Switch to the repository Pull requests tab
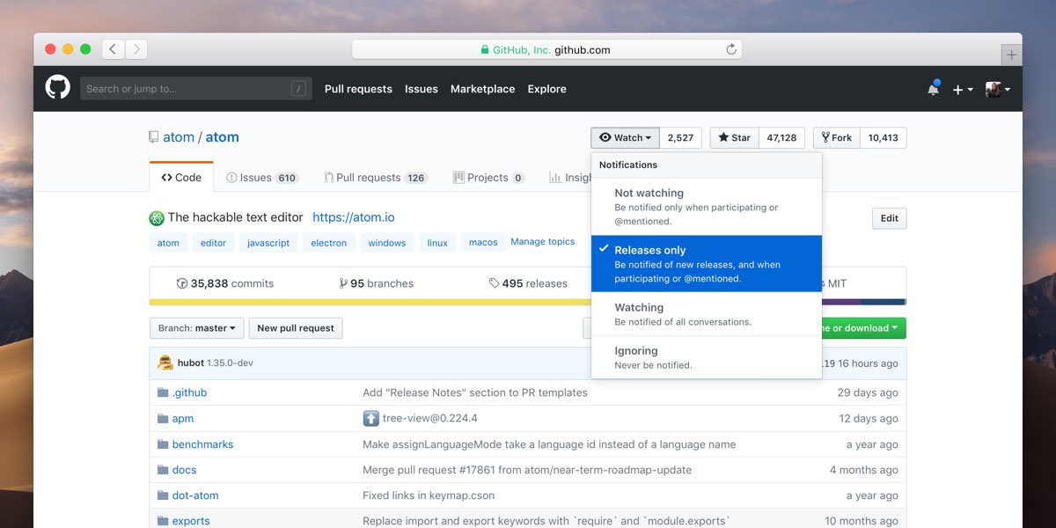Image resolution: width=1056 pixels, height=528 pixels. point(376,177)
